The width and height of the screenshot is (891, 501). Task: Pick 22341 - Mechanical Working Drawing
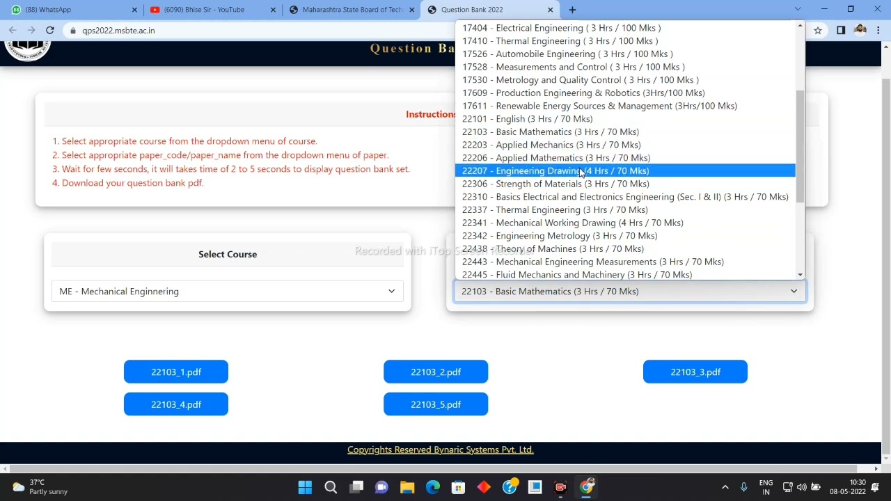625,223
